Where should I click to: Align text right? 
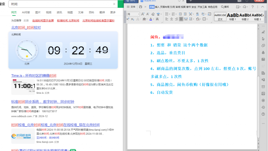coord(176,19)
